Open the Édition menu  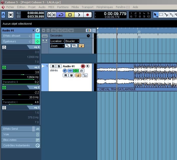[x=21, y=7]
